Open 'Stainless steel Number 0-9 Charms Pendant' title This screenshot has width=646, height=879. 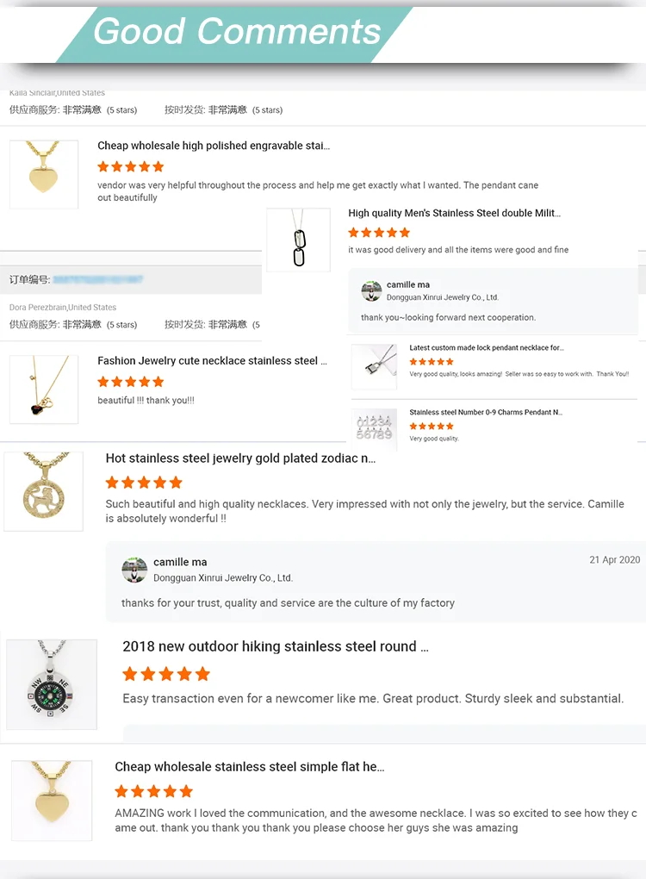[x=486, y=412]
